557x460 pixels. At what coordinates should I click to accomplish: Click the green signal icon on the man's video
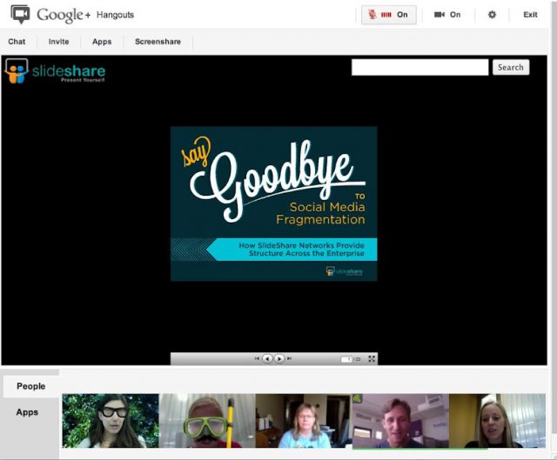(358, 398)
